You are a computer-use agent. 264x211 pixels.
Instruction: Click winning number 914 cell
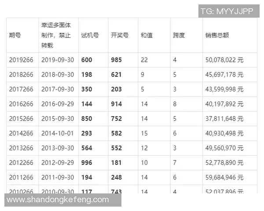[116, 104]
